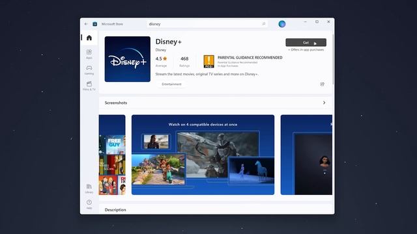Select the Entertainment category tag

pyautogui.click(x=171, y=84)
